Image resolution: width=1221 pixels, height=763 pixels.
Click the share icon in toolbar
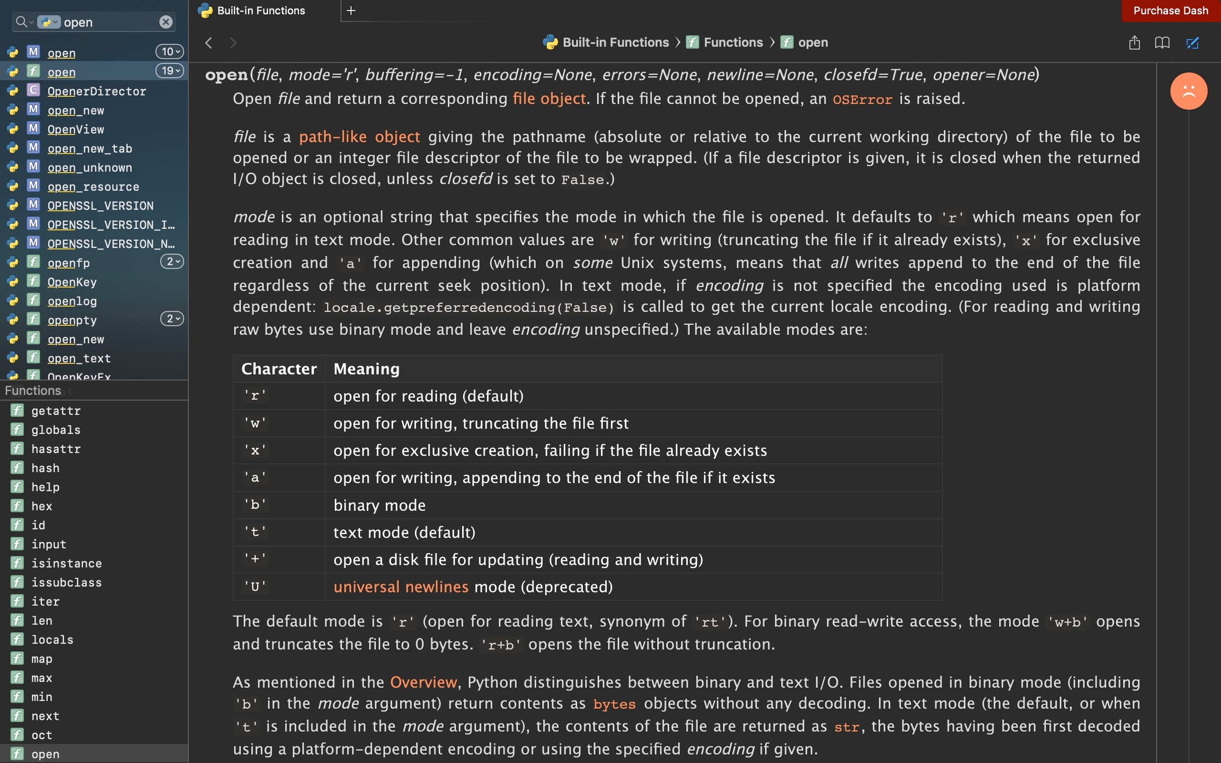click(x=1134, y=42)
